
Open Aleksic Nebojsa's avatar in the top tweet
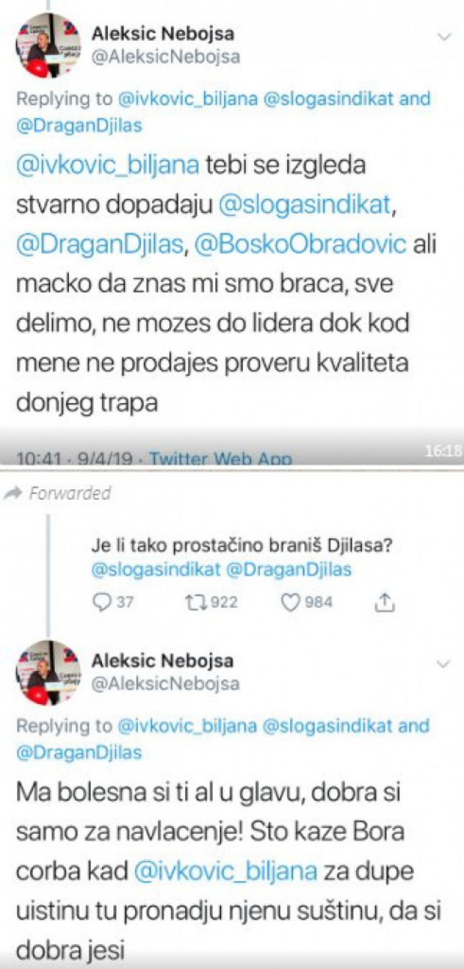(x=47, y=45)
